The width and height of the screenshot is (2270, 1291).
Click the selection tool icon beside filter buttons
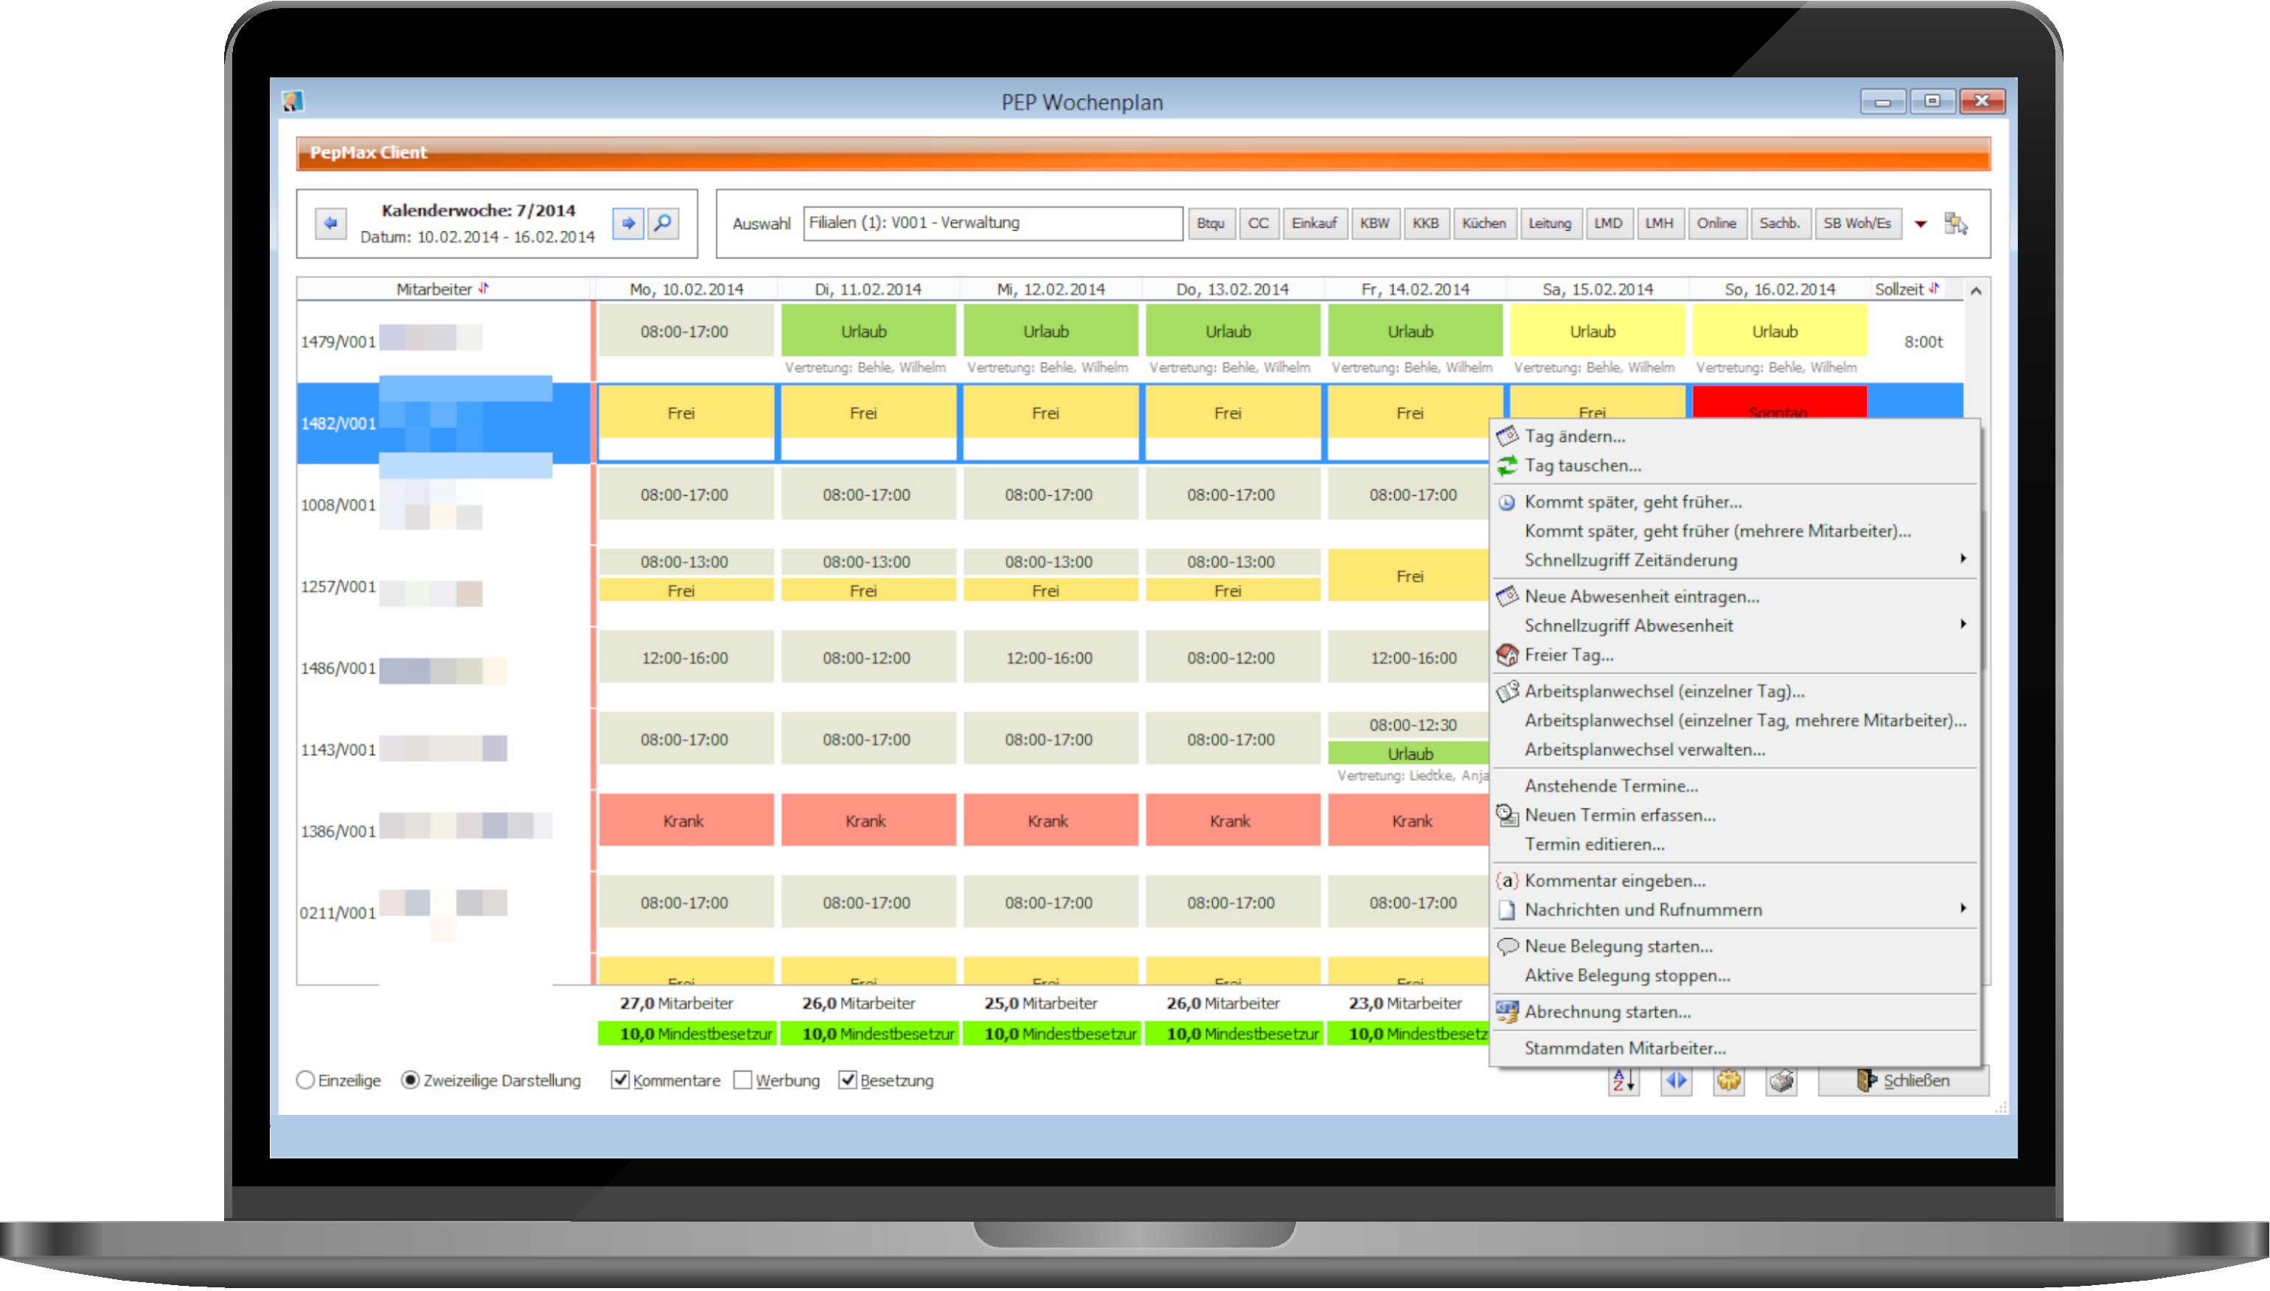point(1956,223)
